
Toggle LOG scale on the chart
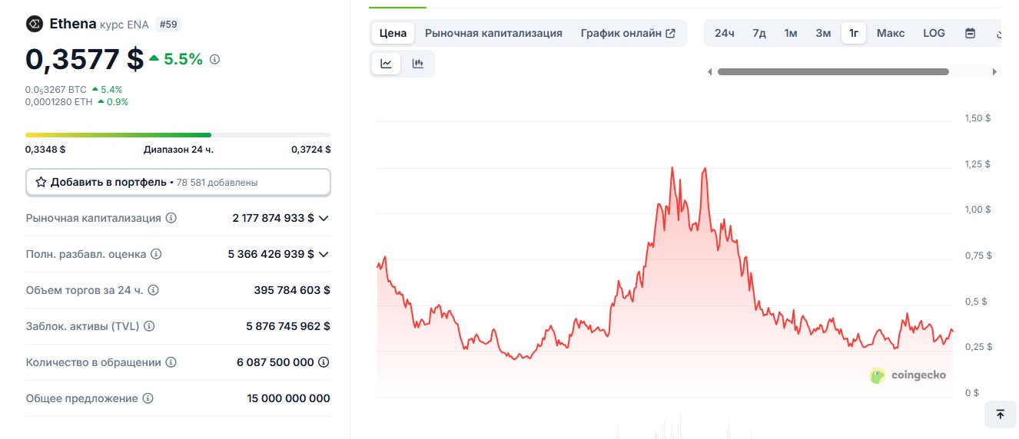click(934, 33)
